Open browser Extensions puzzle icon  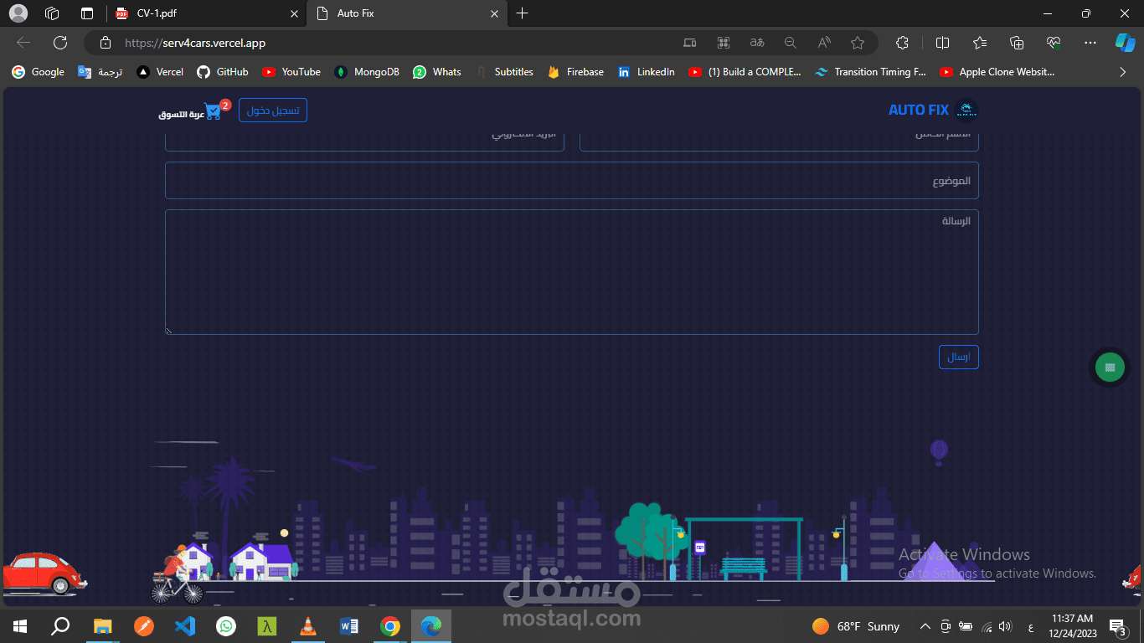(x=902, y=43)
